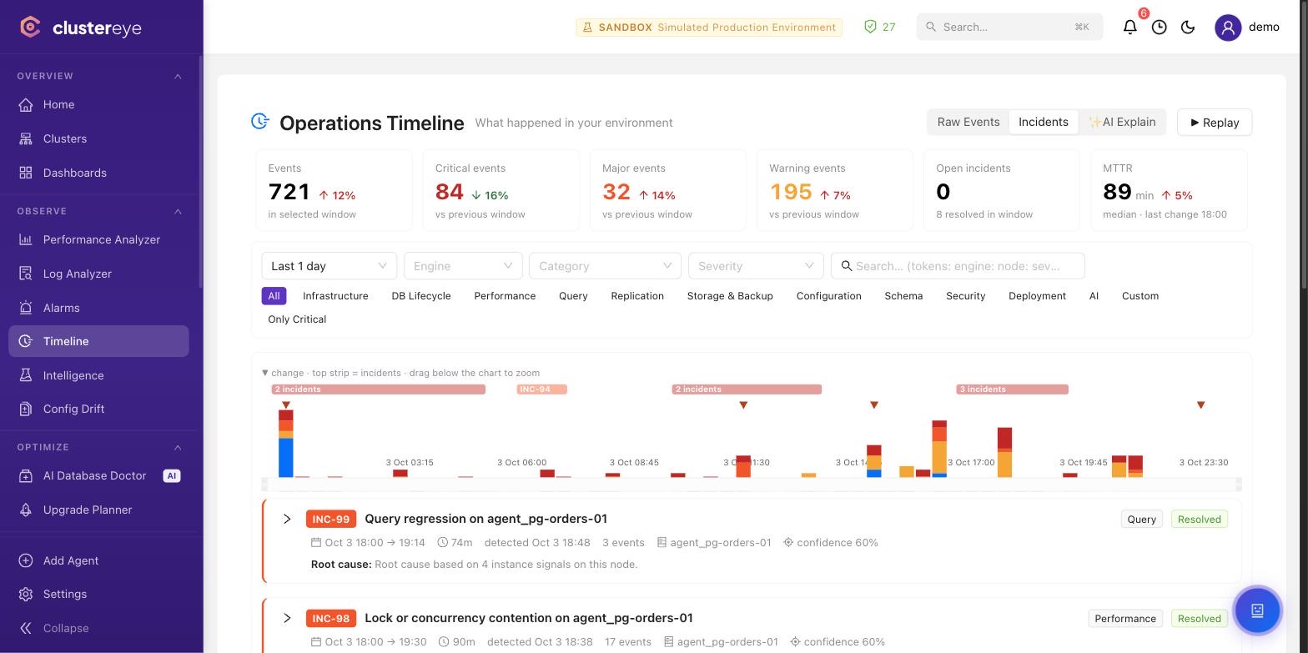Image resolution: width=1308 pixels, height=653 pixels.
Task: Switch to AI Explain view
Action: coord(1122,122)
